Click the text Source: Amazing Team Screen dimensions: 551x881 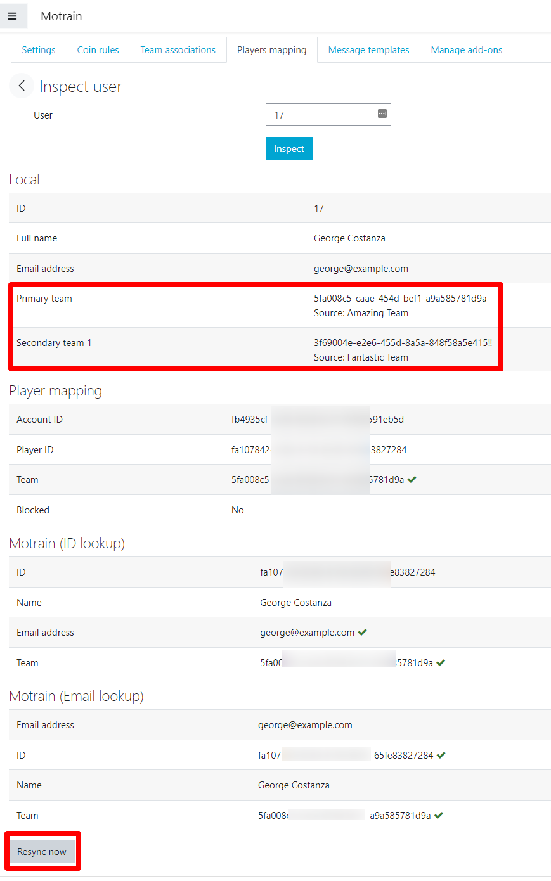coord(361,313)
